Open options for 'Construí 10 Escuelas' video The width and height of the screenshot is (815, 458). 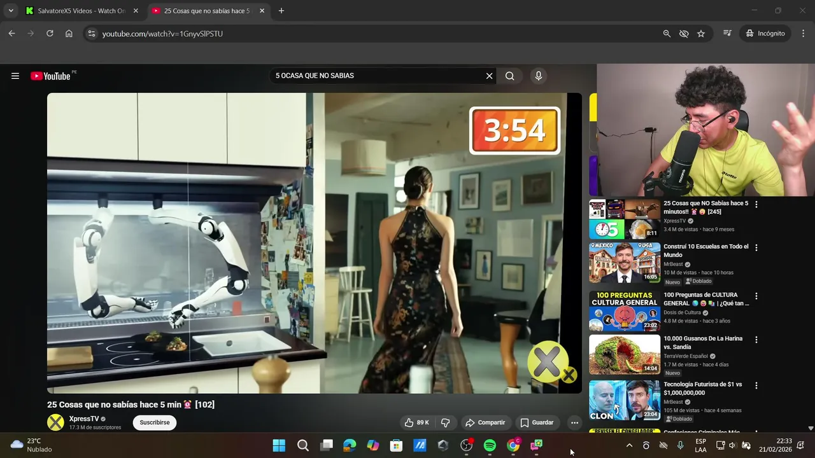pos(756,248)
